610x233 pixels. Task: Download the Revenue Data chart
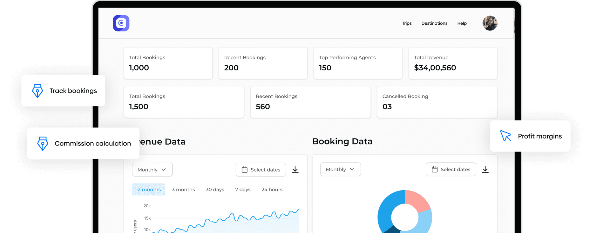tap(295, 170)
